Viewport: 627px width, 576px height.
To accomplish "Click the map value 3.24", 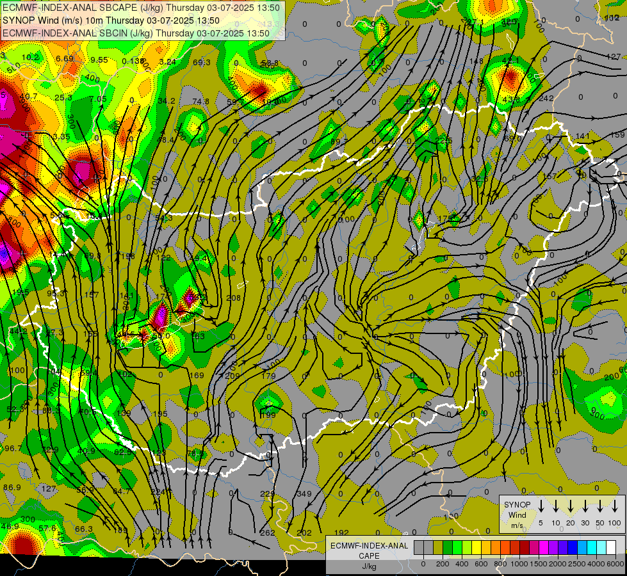I will coord(168,61).
